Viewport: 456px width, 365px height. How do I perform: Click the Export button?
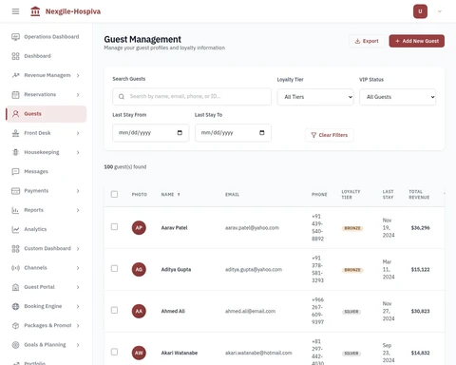367,41
